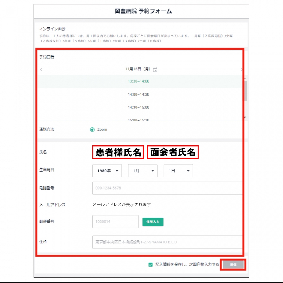Click the 面会者氏名 name field

pyautogui.click(x=173, y=152)
